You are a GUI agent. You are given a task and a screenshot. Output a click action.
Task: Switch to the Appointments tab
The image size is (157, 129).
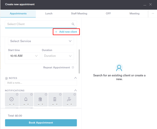click(x=18, y=14)
